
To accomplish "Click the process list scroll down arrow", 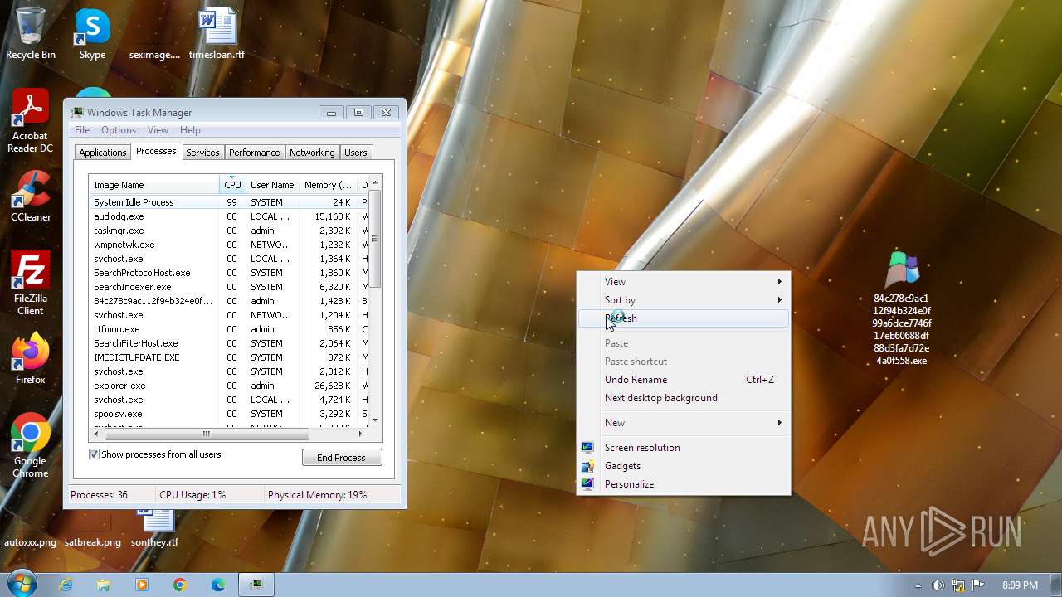I will [x=374, y=420].
